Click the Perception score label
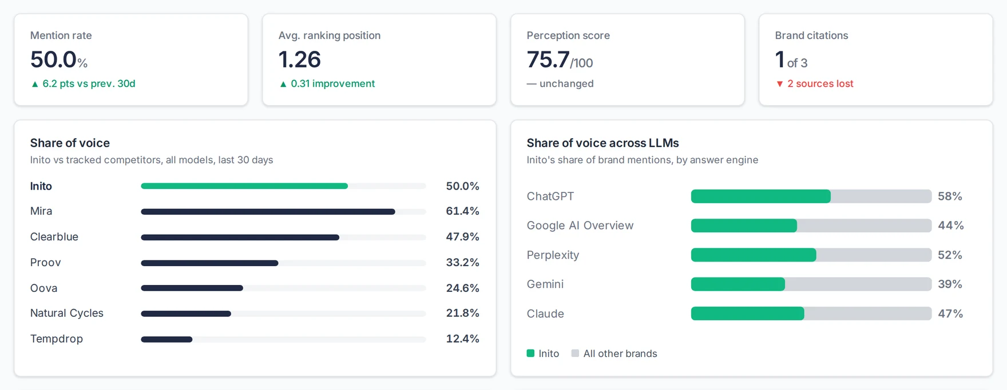The height and width of the screenshot is (390, 1007). pos(568,35)
